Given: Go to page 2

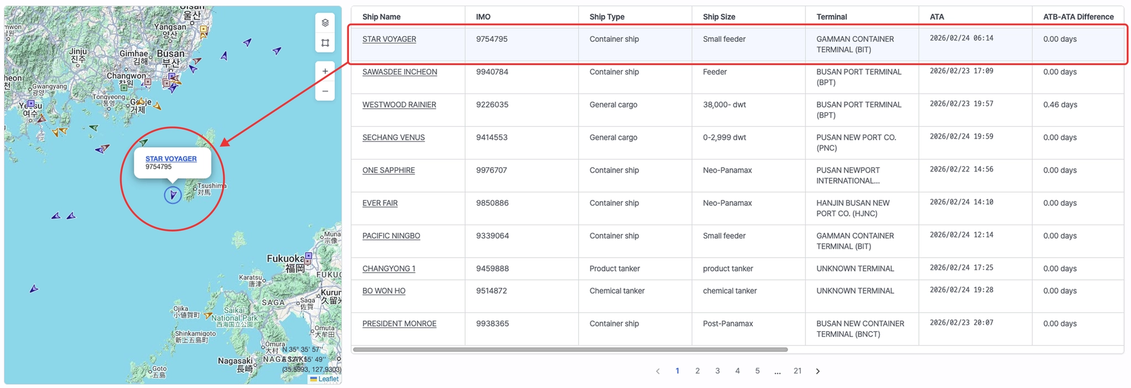Looking at the screenshot, I should (x=697, y=371).
